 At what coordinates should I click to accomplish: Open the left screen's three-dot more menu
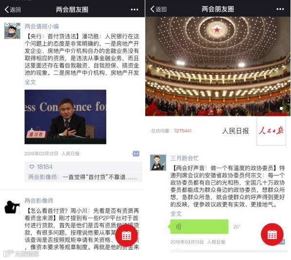135,10
